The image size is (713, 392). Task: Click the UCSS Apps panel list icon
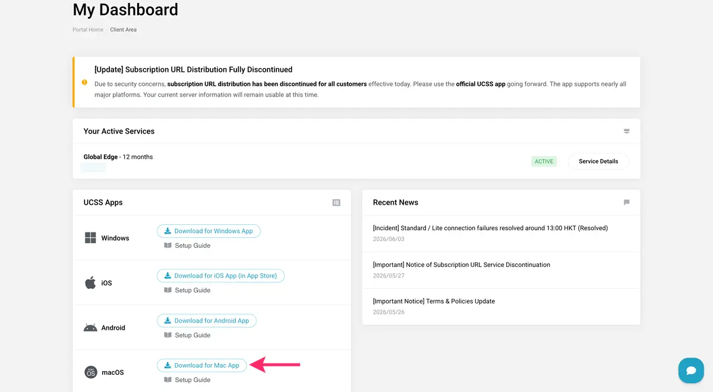[x=336, y=203]
